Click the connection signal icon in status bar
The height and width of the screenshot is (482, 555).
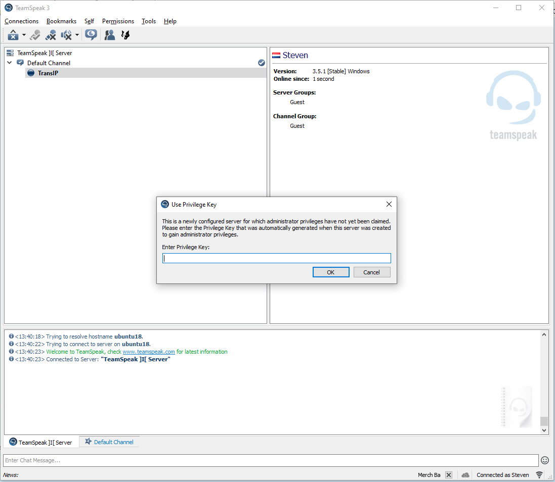[x=539, y=475]
